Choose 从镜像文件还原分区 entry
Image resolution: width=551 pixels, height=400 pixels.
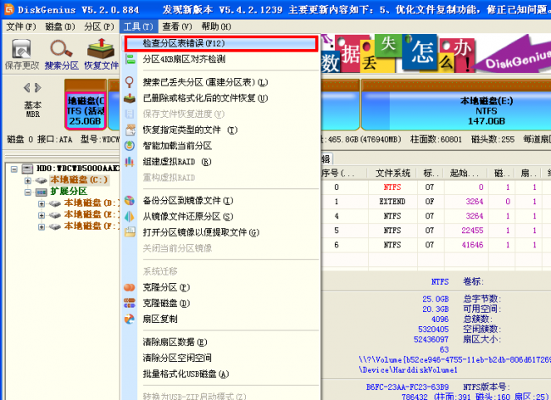point(221,216)
